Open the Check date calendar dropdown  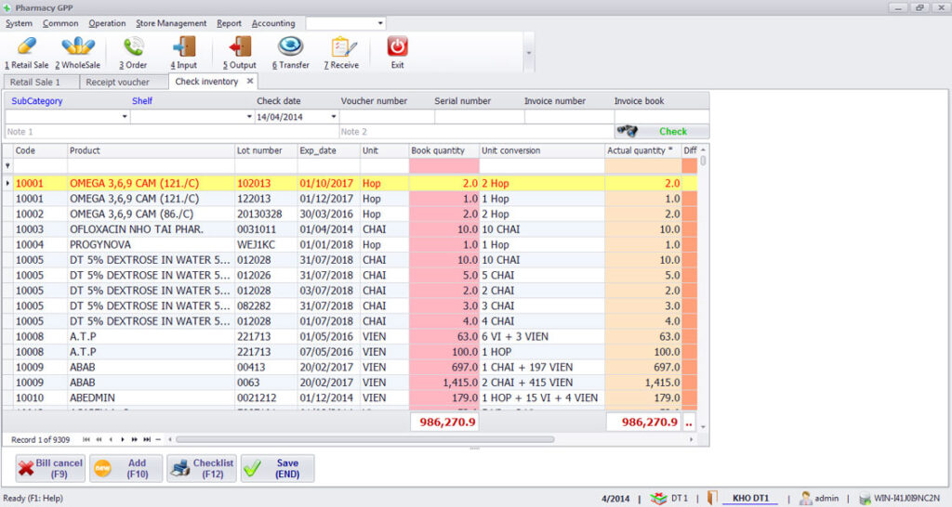pos(334,117)
